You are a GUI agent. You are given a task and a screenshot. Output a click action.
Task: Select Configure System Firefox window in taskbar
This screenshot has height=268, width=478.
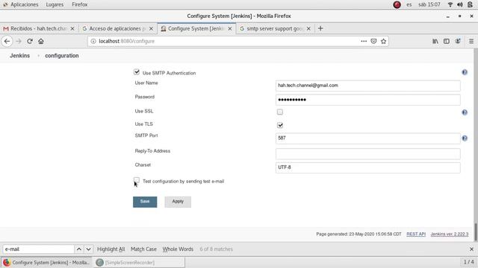point(46,263)
